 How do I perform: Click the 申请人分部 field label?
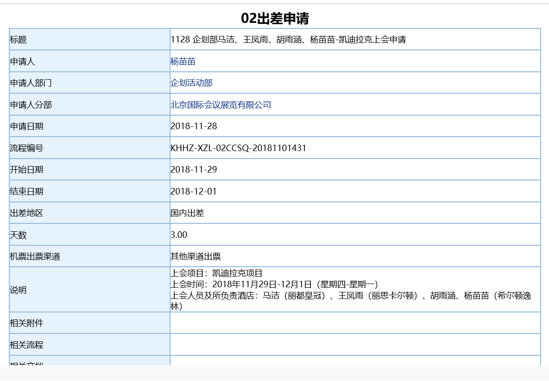point(31,105)
